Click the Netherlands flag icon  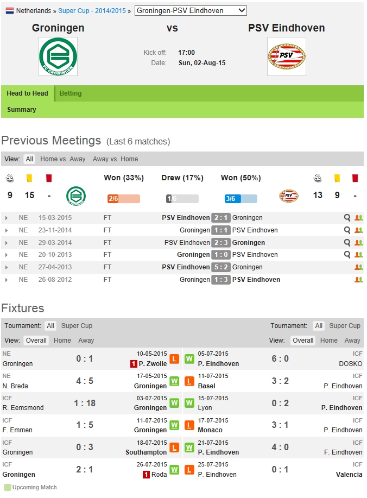pos(10,11)
